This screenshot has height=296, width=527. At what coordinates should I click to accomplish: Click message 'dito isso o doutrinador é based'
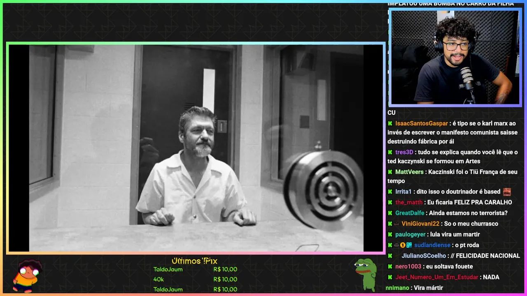coord(458,192)
